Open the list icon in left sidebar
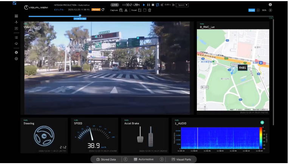288x165 pixels. point(16,37)
